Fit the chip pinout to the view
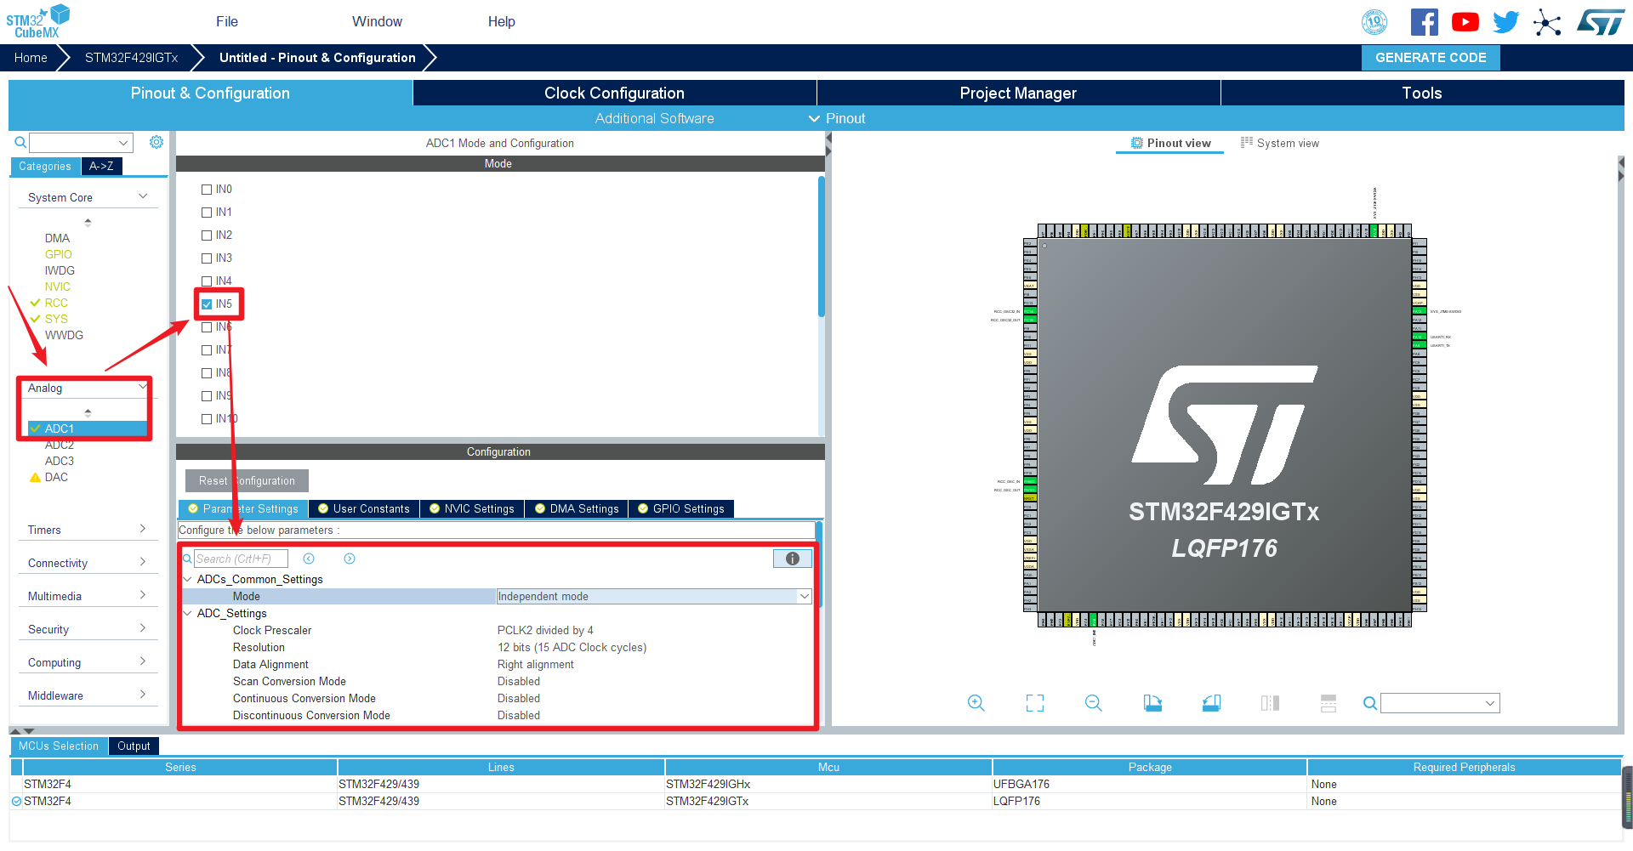 tap(1035, 703)
